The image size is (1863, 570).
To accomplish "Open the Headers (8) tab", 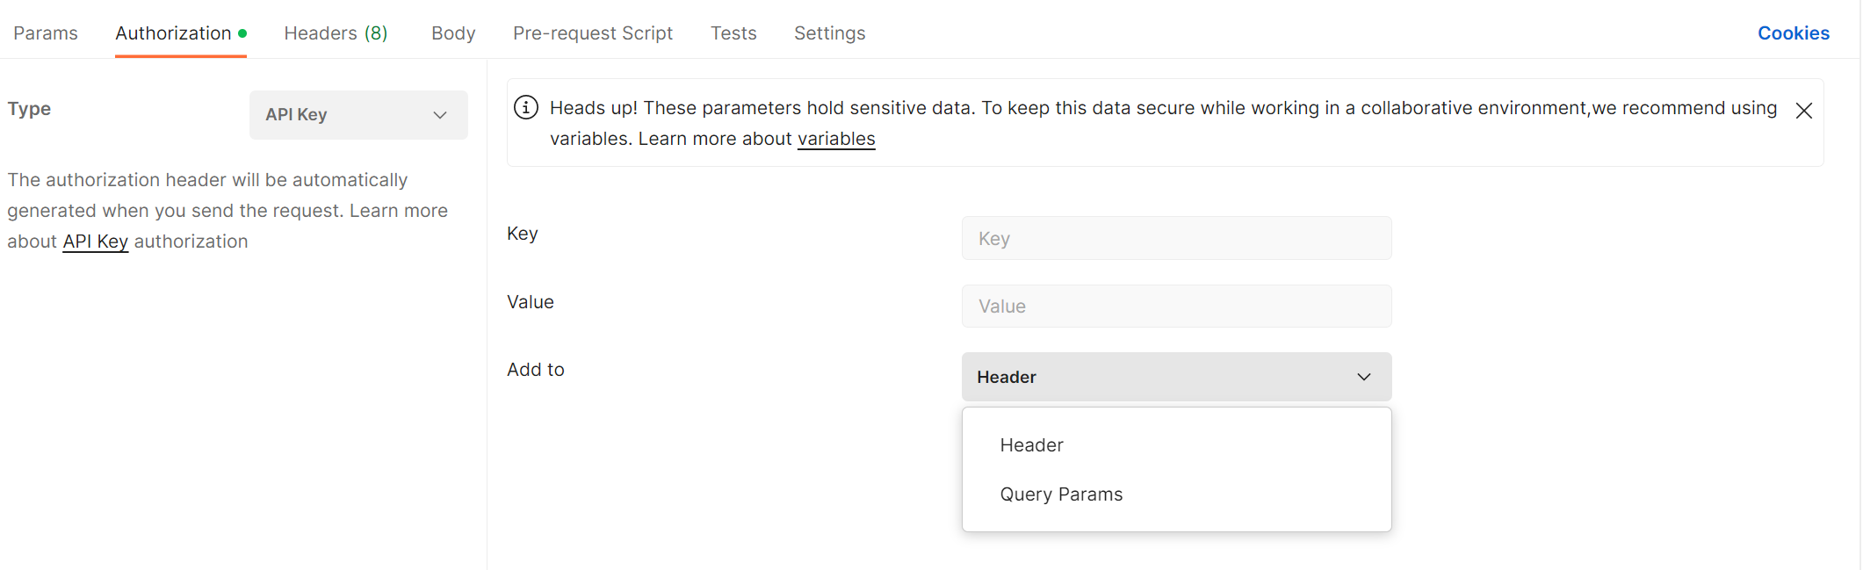I will pos(336,33).
